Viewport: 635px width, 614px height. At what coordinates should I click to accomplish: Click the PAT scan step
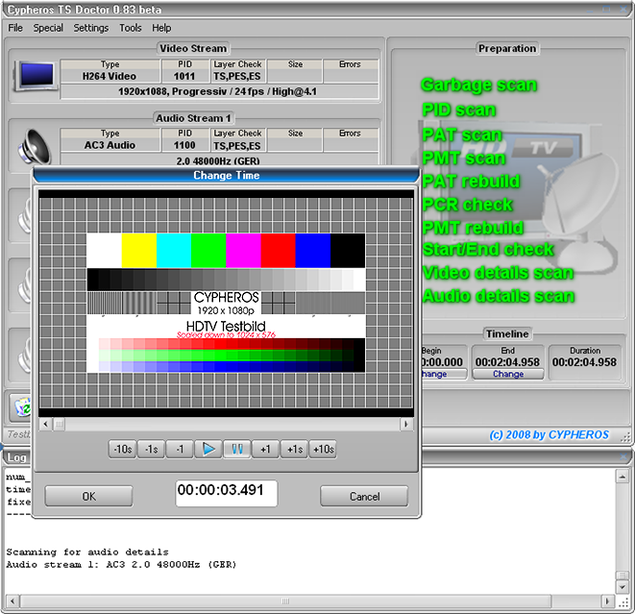pyautogui.click(x=462, y=135)
